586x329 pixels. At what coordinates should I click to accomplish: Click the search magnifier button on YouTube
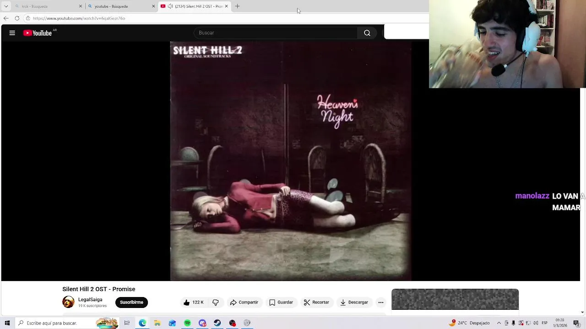click(x=367, y=33)
